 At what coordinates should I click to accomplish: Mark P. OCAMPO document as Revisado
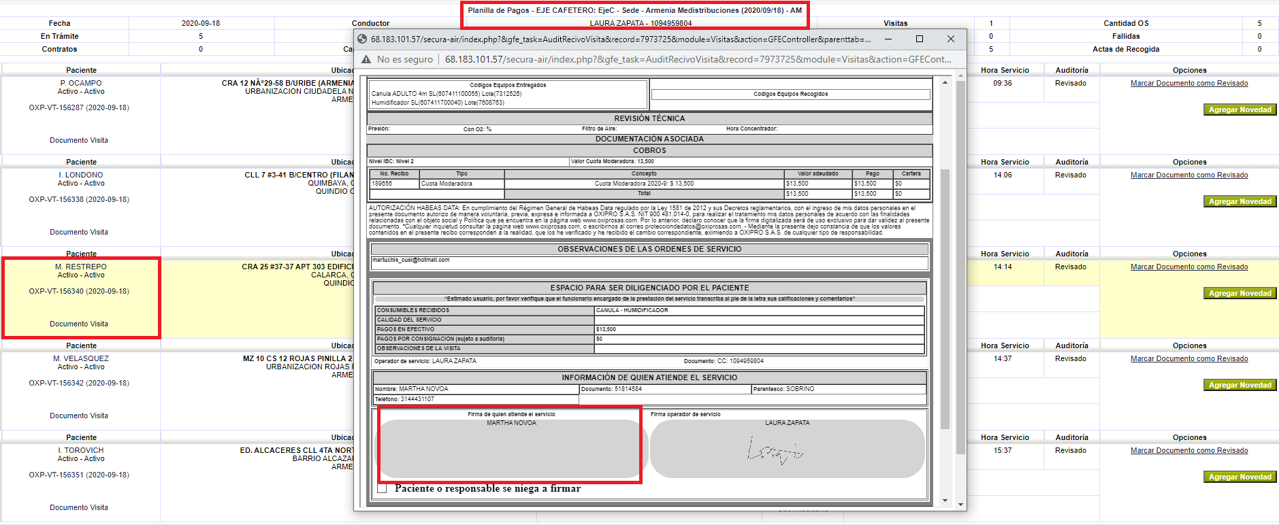coord(1189,83)
